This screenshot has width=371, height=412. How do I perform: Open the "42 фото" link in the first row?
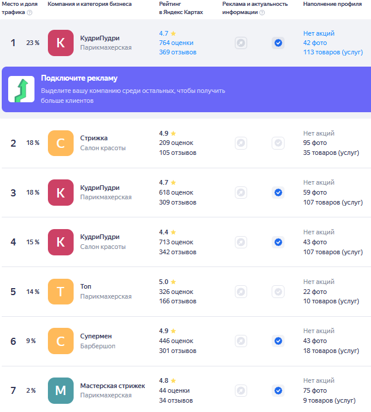[x=315, y=43]
